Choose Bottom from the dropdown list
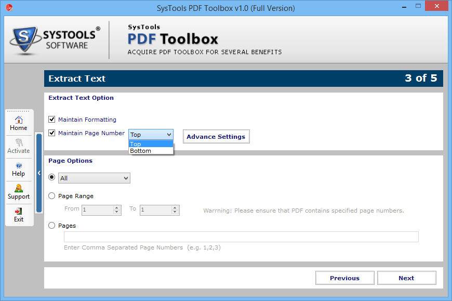Viewport: 452px width, 301px height. tap(151, 151)
